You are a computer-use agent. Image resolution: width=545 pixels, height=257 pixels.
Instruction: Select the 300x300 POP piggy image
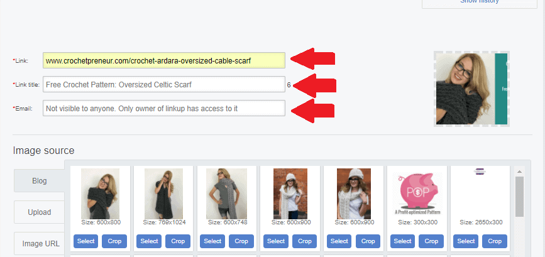tap(403, 241)
